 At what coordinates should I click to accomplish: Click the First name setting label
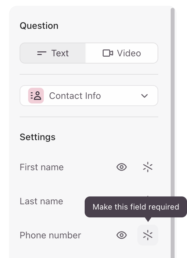pos(42,167)
